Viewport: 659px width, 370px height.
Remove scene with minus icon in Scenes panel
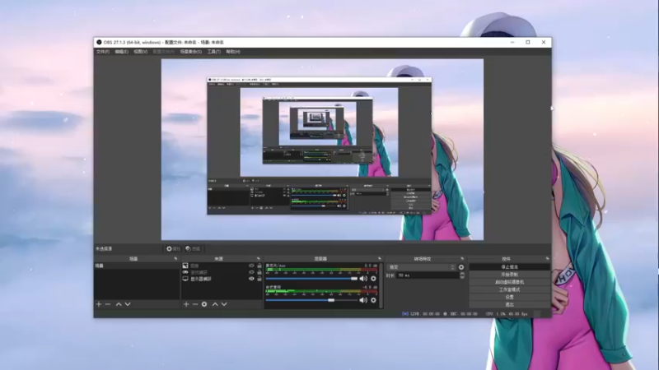(108, 304)
